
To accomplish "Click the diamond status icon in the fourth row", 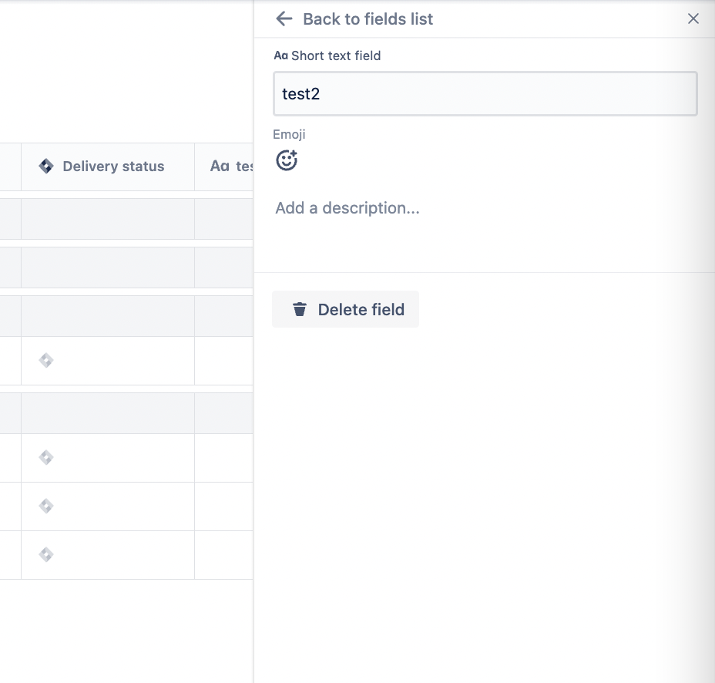I will coord(45,360).
